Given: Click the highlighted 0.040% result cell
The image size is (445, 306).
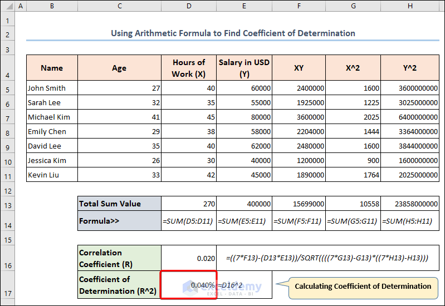Looking at the screenshot, I should 189,285.
